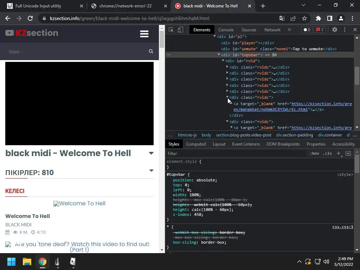
Task: Toggle the device toolbar icon
Action: tap(180, 30)
